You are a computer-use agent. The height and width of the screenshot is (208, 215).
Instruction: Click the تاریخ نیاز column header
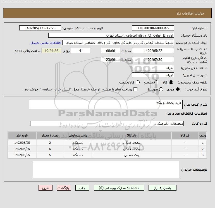(22, 136)
